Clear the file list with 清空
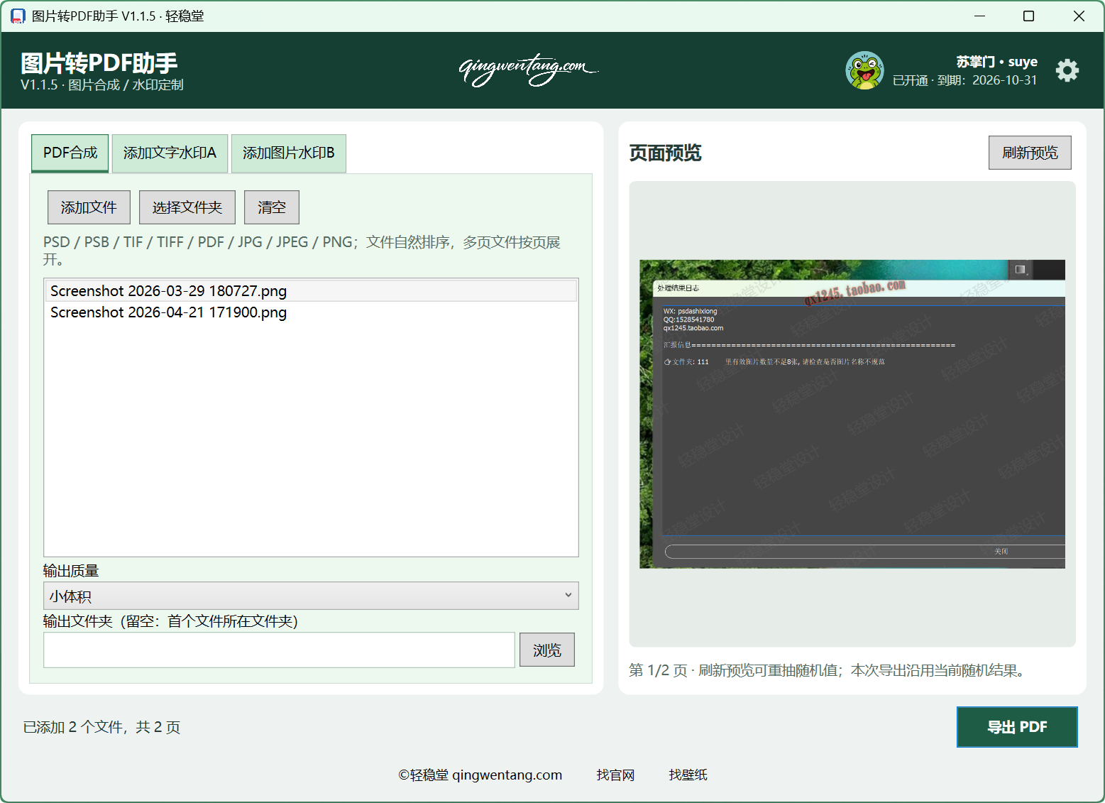The width and height of the screenshot is (1105, 803). pyautogui.click(x=272, y=207)
